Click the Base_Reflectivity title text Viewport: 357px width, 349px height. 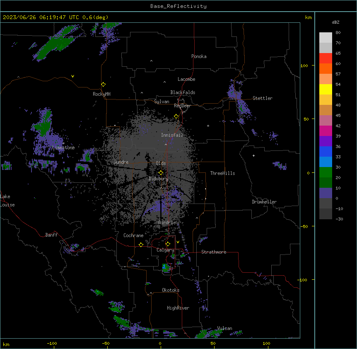point(178,6)
